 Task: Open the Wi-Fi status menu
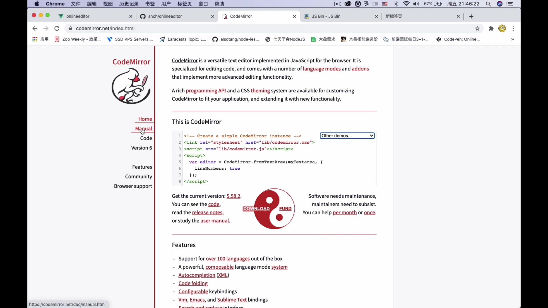pyautogui.click(x=406, y=4)
